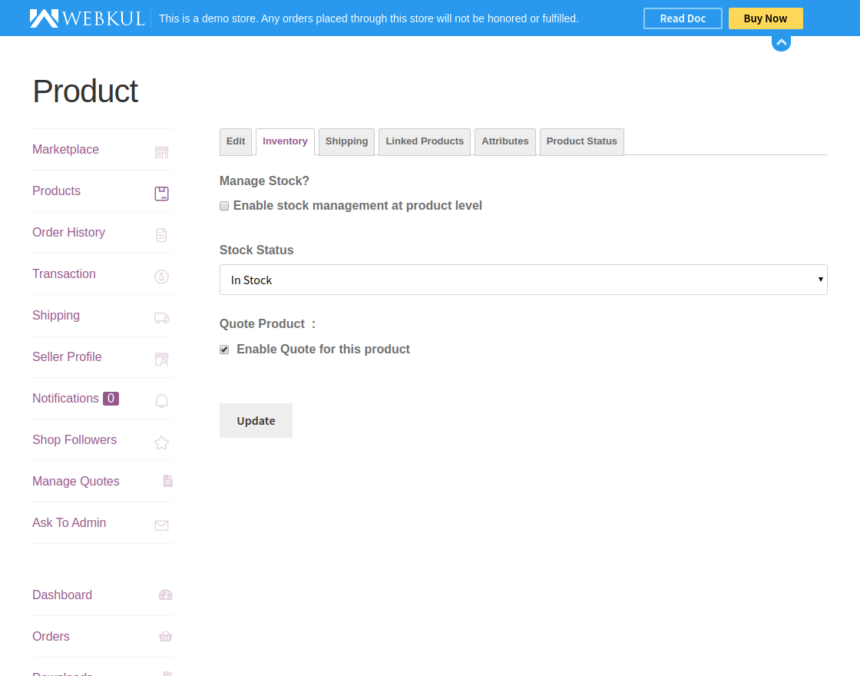Open the Linked Products tab
The image size is (860, 676).
(x=425, y=141)
